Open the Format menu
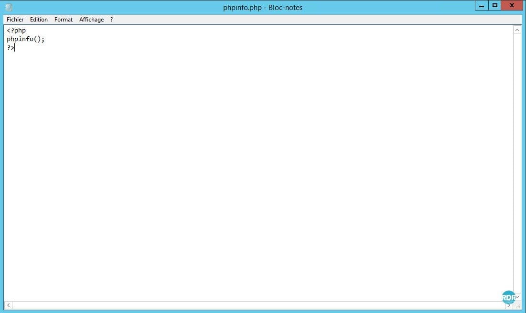Screen dimensions: 526x313 point(64,20)
